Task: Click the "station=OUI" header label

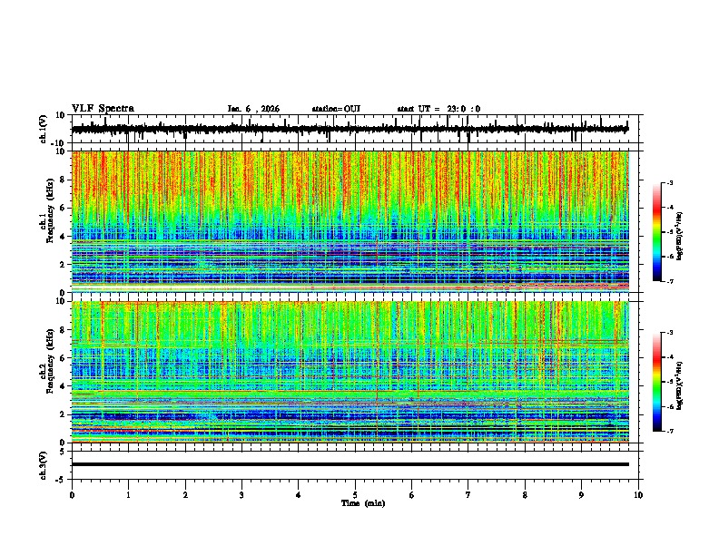Action: tap(336, 109)
